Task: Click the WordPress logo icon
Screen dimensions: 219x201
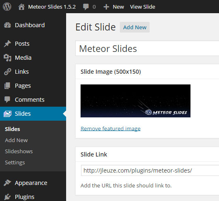Action: [7, 7]
